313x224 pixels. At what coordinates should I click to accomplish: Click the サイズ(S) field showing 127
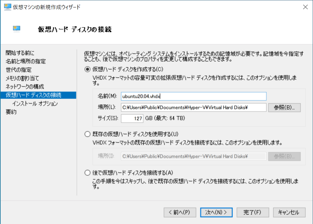[132, 118]
